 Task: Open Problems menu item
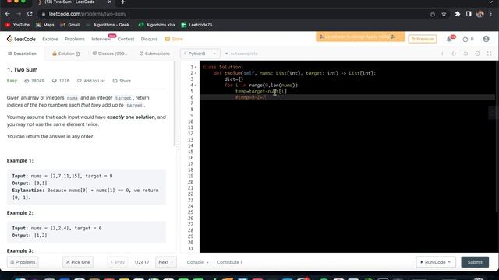tap(75, 39)
